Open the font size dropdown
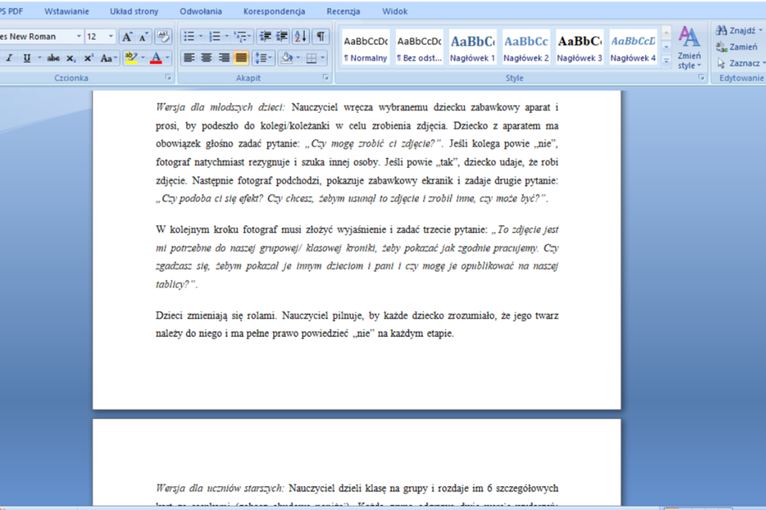The width and height of the screenshot is (766, 510). pyautogui.click(x=111, y=37)
